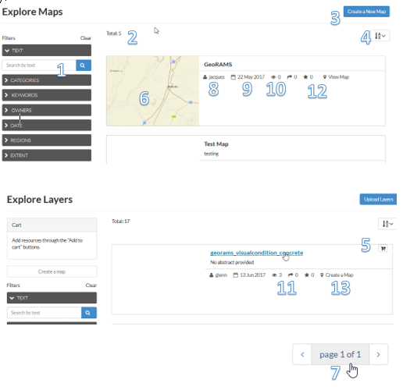This screenshot has width=403, height=390.
Task: Expand the EXTENT filter
Action: 47,155
